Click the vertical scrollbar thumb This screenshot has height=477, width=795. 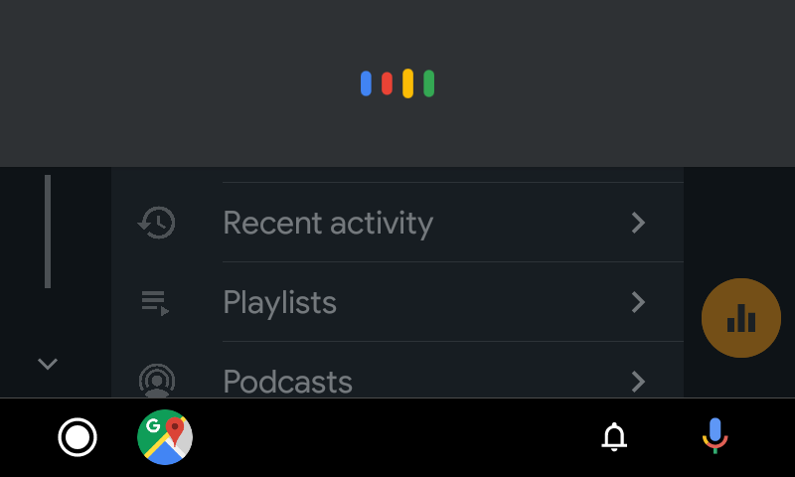[47, 231]
